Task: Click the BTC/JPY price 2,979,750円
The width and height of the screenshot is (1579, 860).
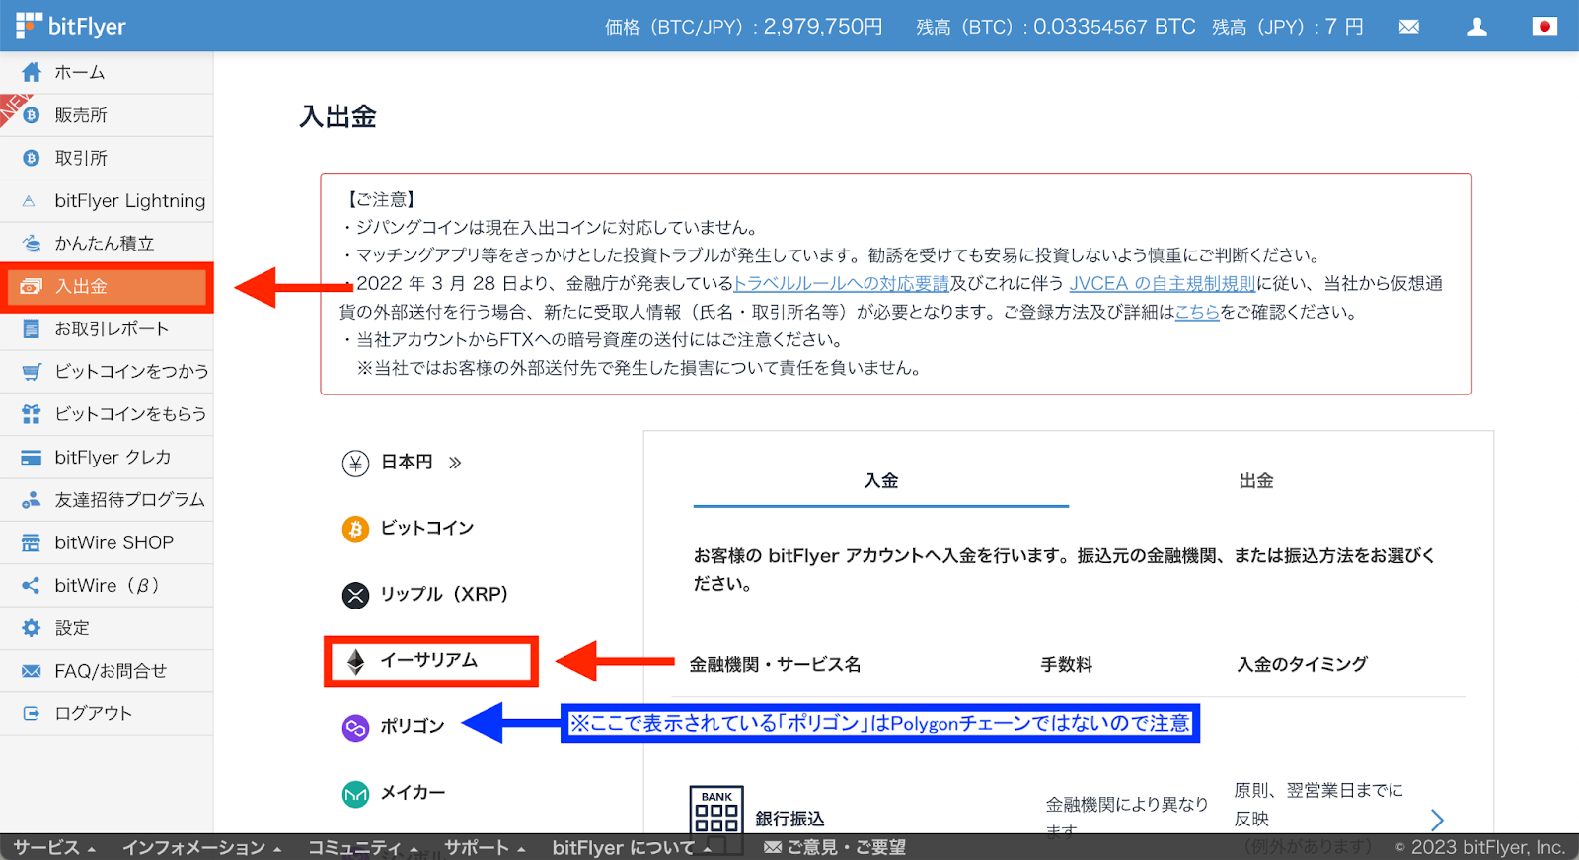Action: click(823, 27)
